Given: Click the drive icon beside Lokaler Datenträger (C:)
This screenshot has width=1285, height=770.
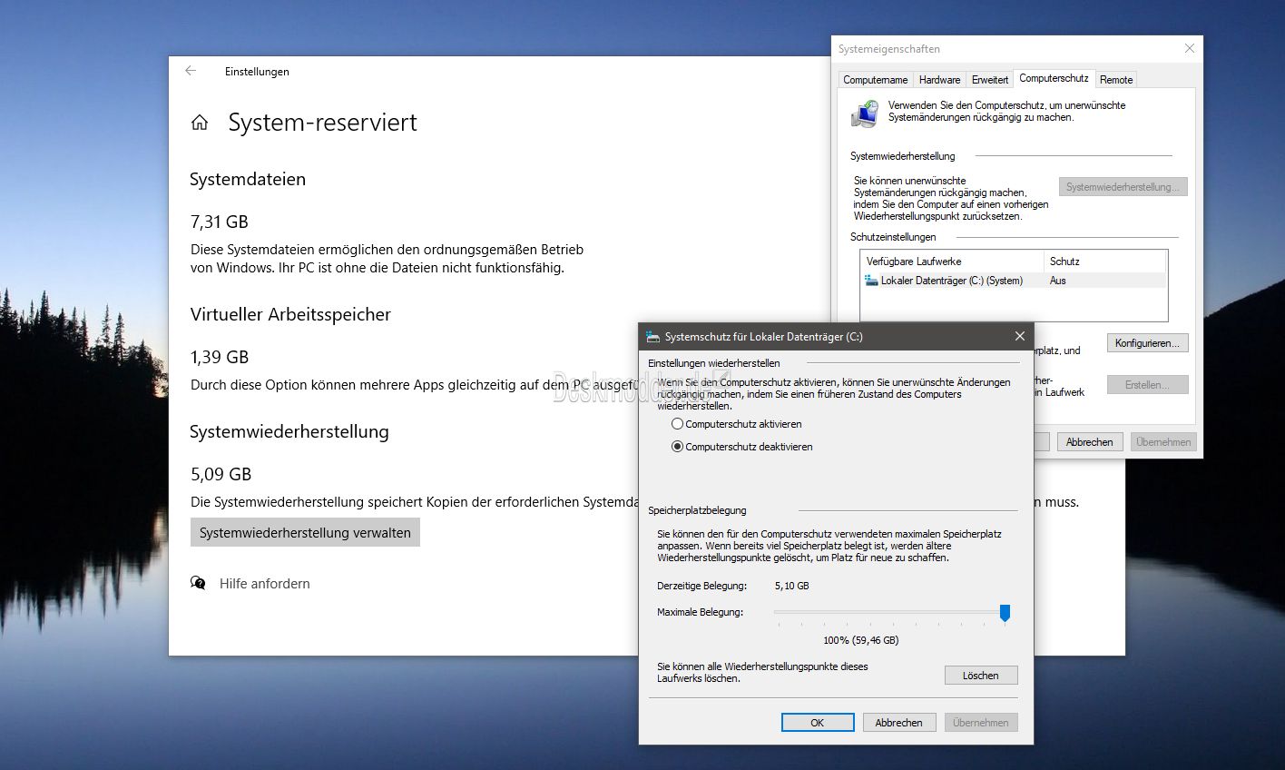Looking at the screenshot, I should pos(871,281).
